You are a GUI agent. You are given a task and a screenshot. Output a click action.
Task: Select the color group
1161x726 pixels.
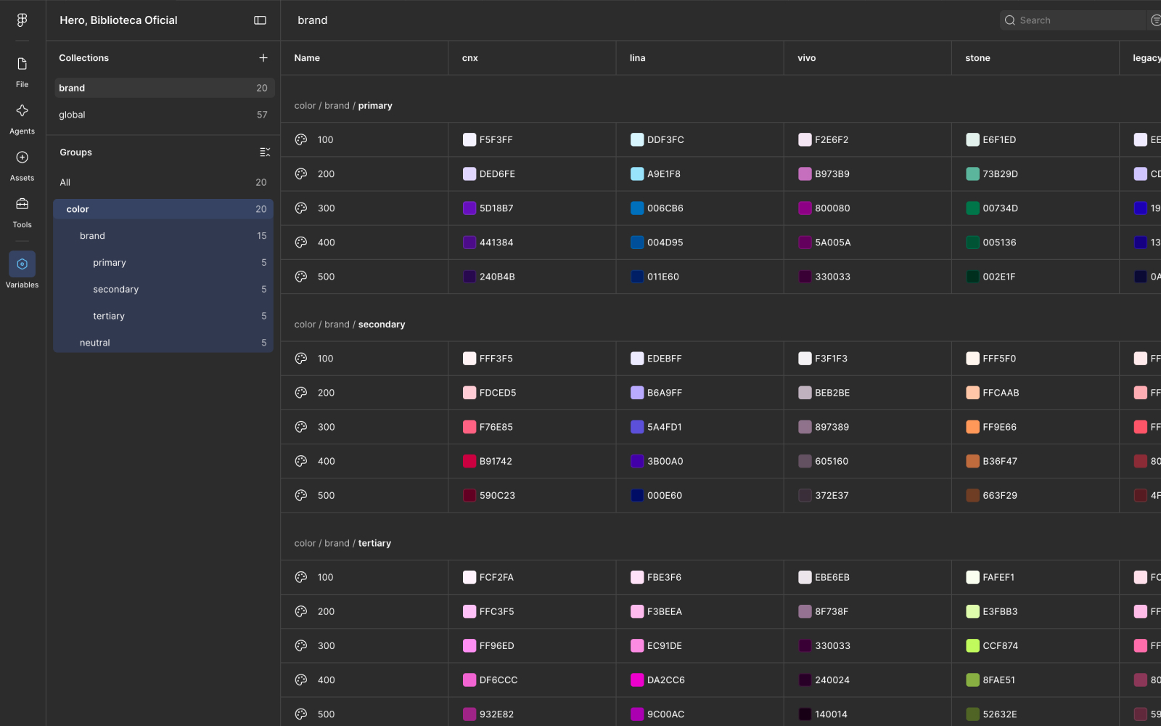tap(164, 209)
